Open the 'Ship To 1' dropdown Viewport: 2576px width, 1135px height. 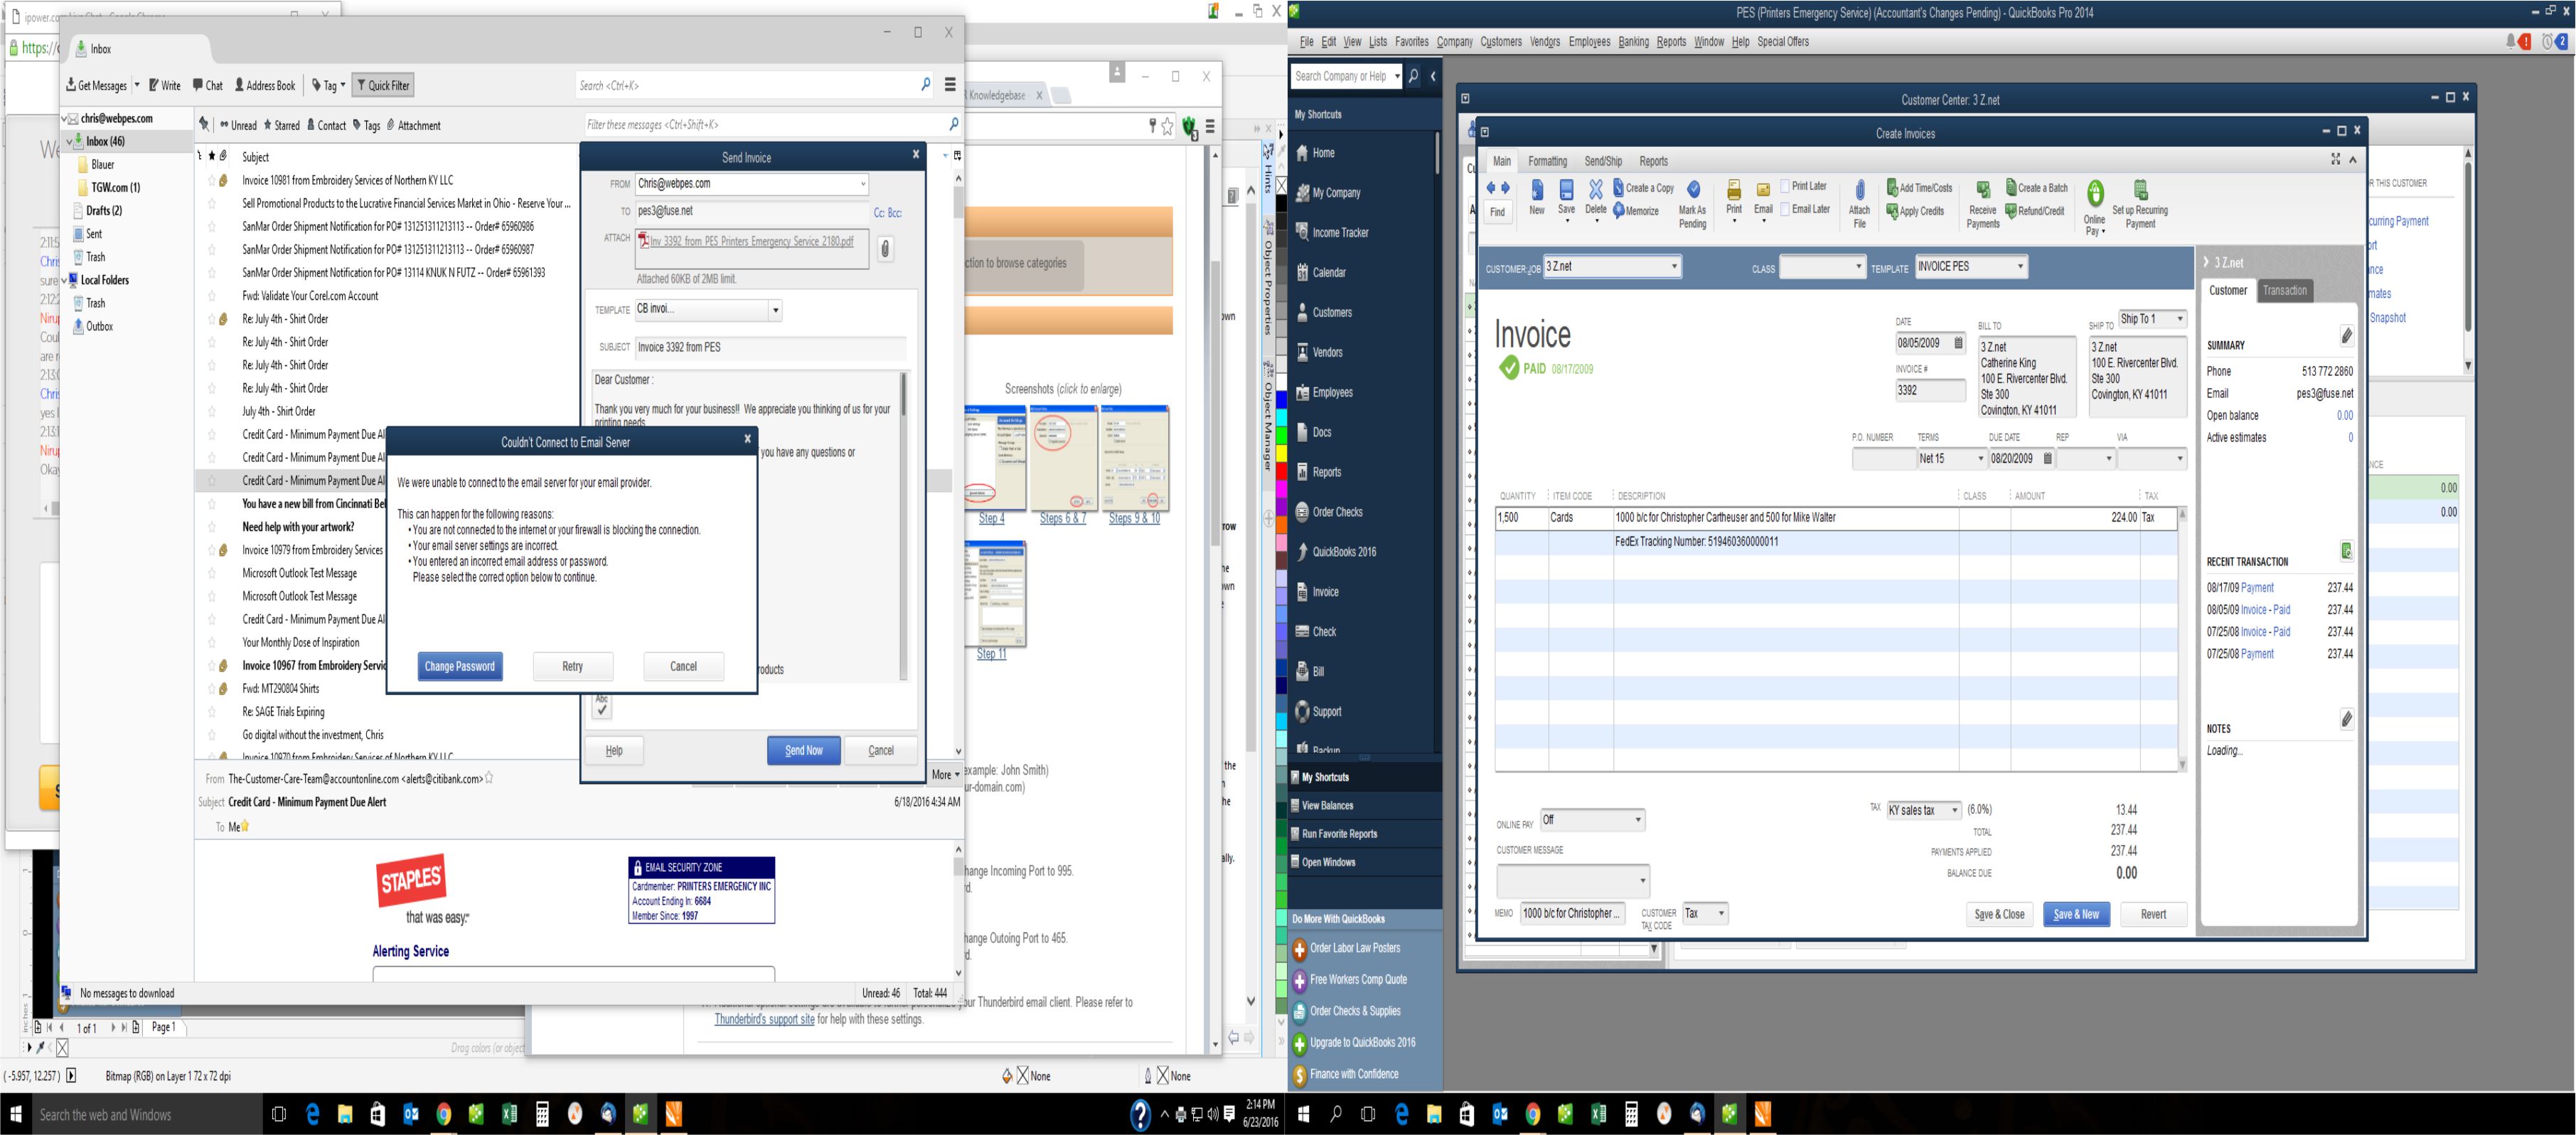2179,319
